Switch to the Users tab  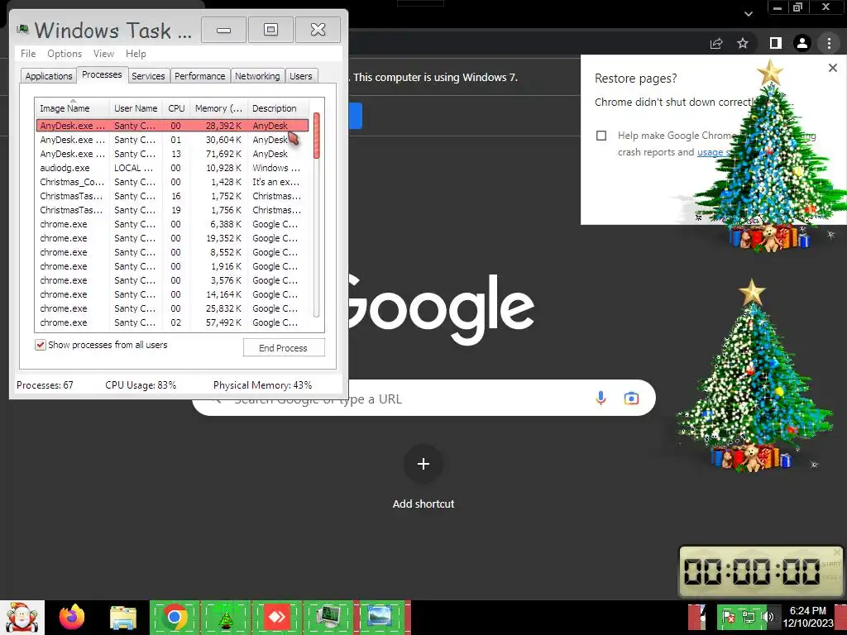(300, 76)
